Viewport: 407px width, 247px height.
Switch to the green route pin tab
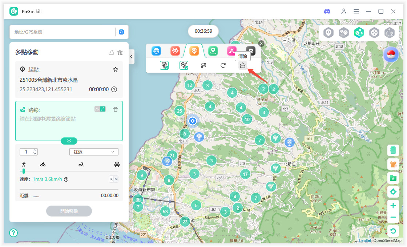point(213,51)
